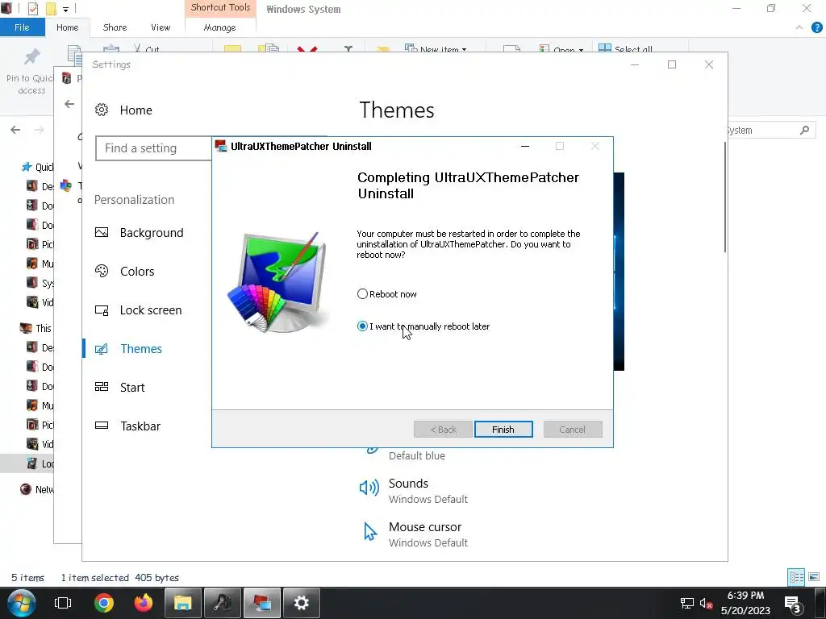
Task: Select I want to manually reboot later
Action: pyautogui.click(x=362, y=326)
